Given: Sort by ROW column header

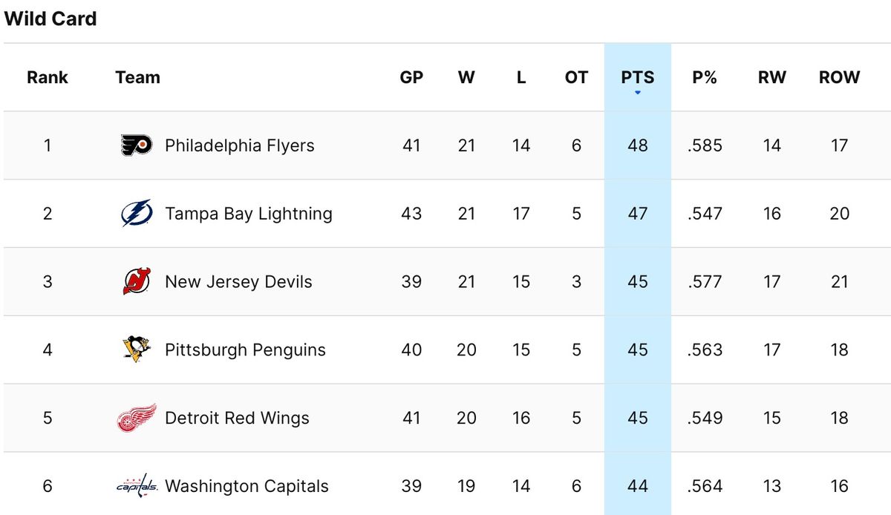Looking at the screenshot, I should tap(840, 77).
